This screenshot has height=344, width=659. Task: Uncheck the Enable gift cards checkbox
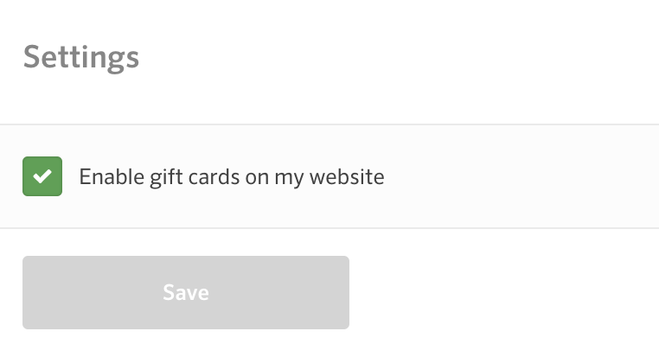coord(42,176)
